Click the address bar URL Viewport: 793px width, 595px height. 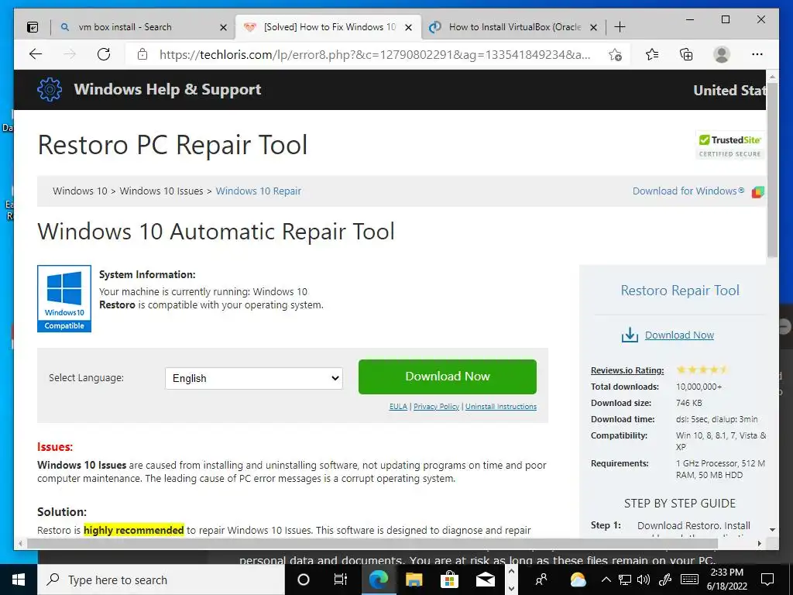(375, 55)
